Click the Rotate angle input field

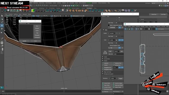(x=112, y=34)
